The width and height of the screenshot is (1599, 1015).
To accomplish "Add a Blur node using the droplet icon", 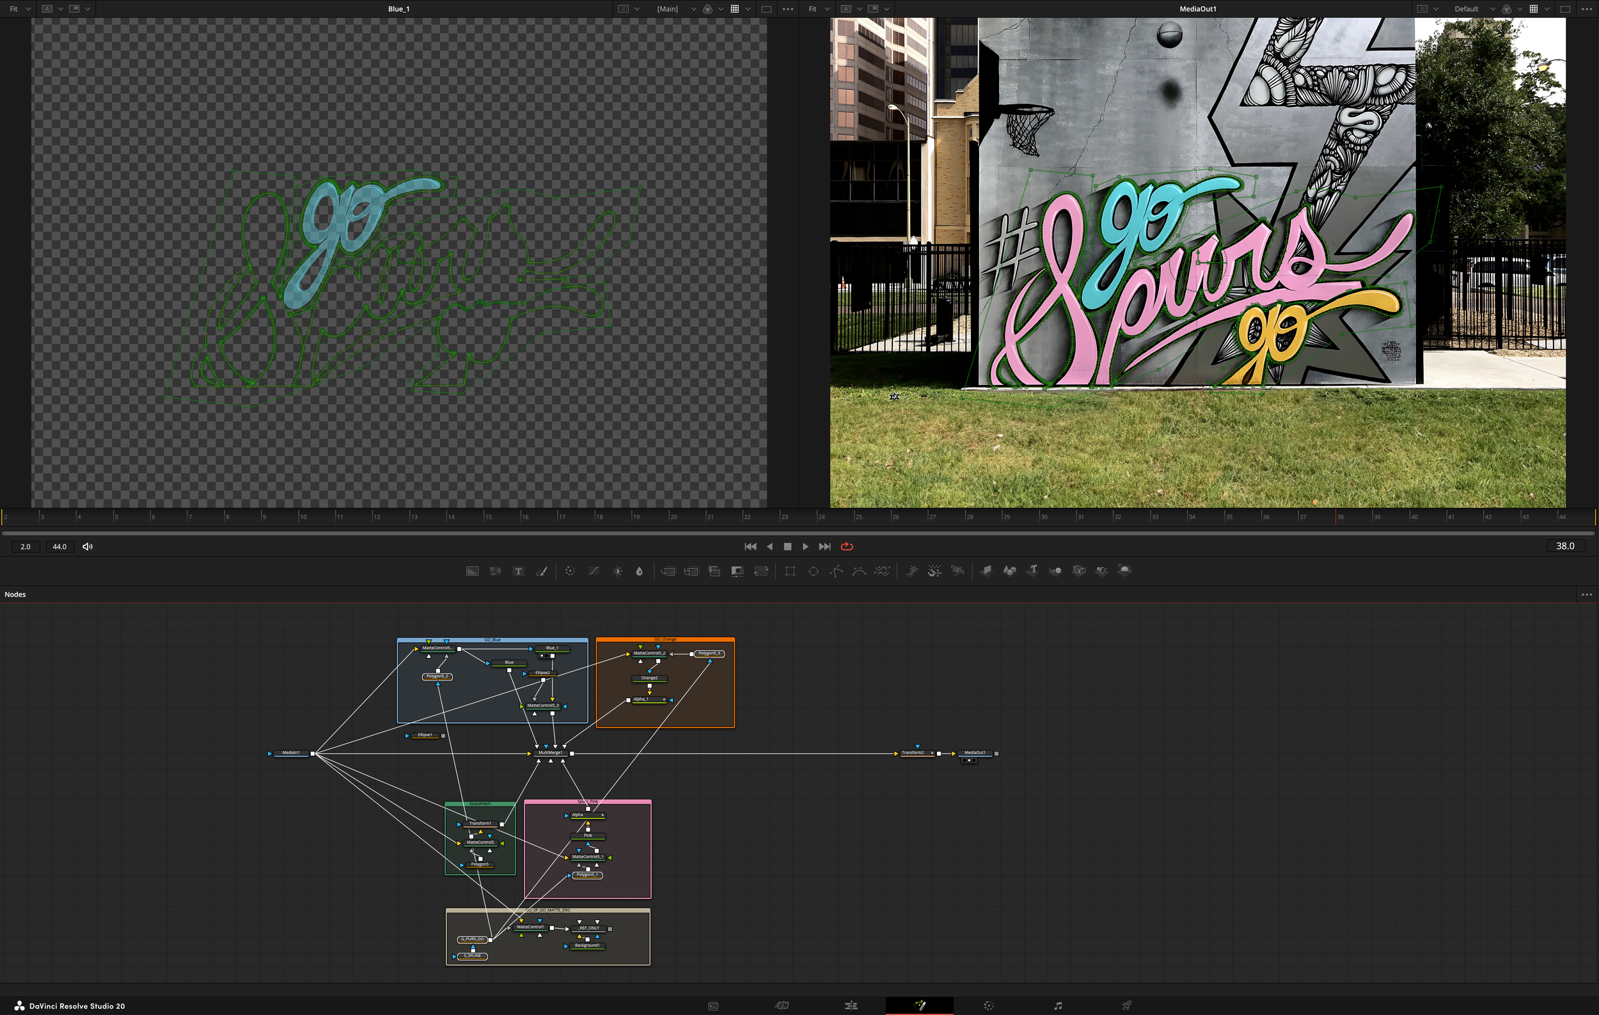I will pyautogui.click(x=640, y=571).
